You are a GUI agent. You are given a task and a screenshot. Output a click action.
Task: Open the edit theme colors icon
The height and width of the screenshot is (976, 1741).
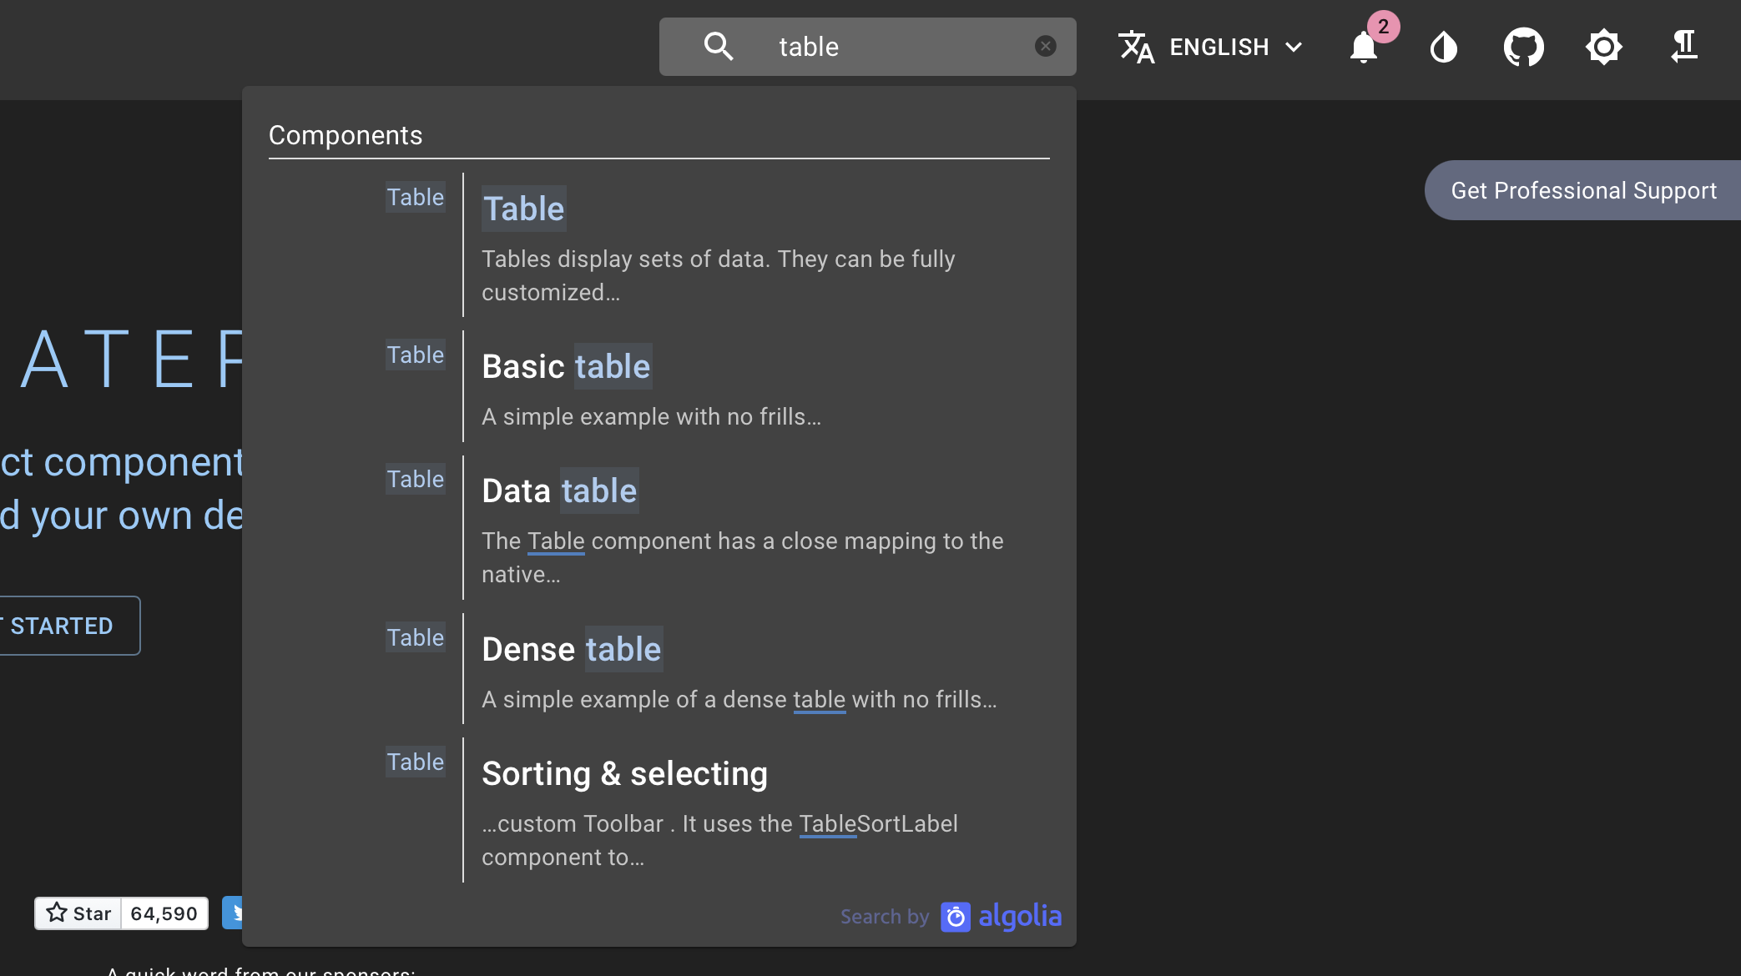[x=1443, y=48]
